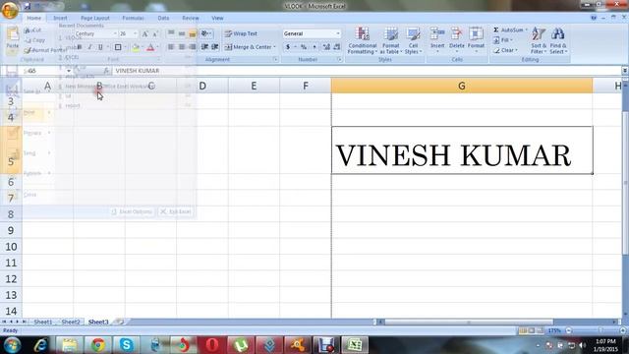
Task: Open the Fill dropdown in Editing group
Action: click(x=502, y=40)
